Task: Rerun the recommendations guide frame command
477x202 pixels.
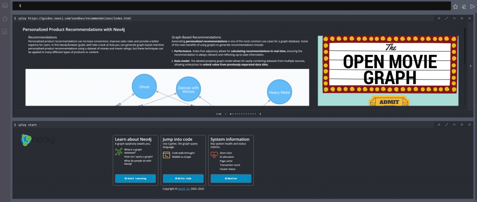Action: (462, 18)
